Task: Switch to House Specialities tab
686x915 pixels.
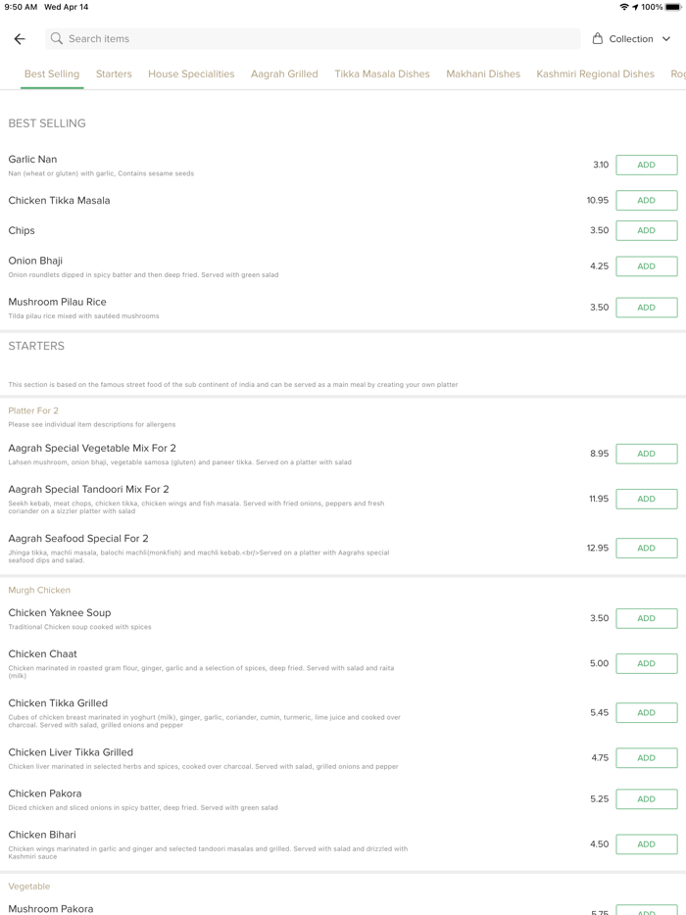Action: pyautogui.click(x=191, y=74)
